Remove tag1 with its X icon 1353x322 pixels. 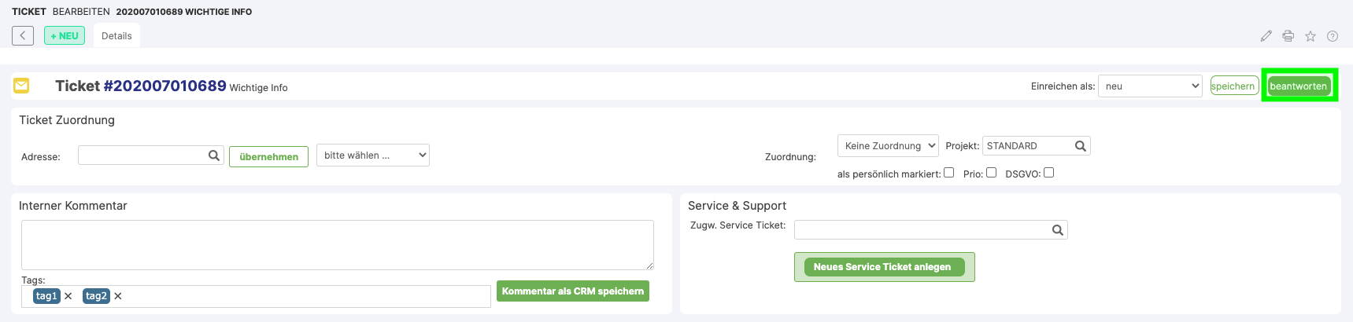coord(68,296)
